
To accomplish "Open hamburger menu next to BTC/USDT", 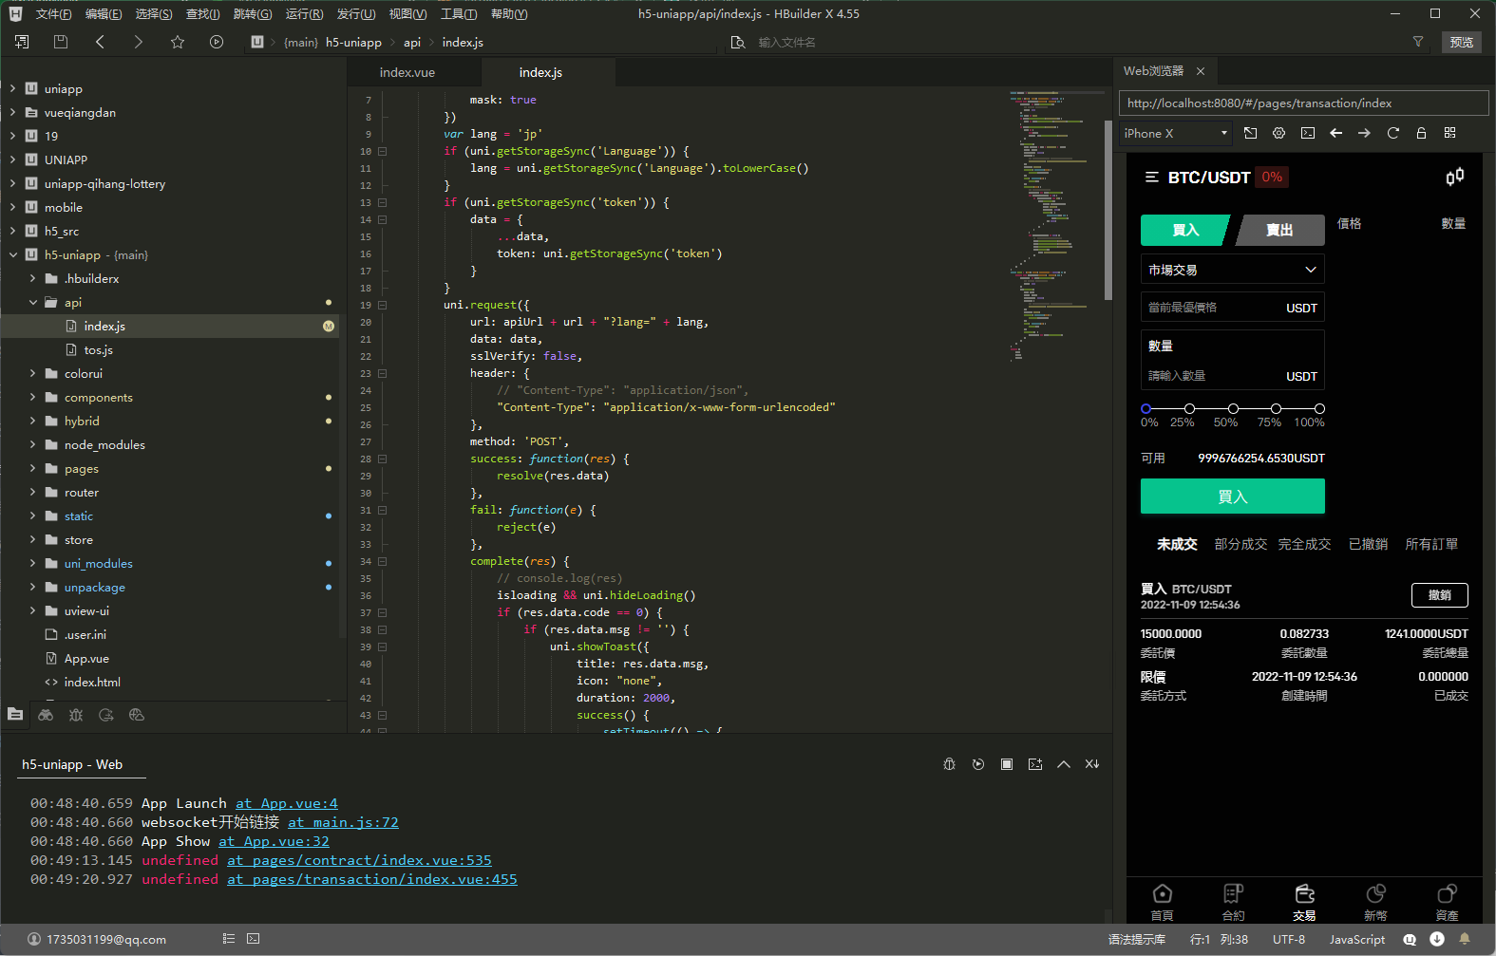I will pos(1152,178).
